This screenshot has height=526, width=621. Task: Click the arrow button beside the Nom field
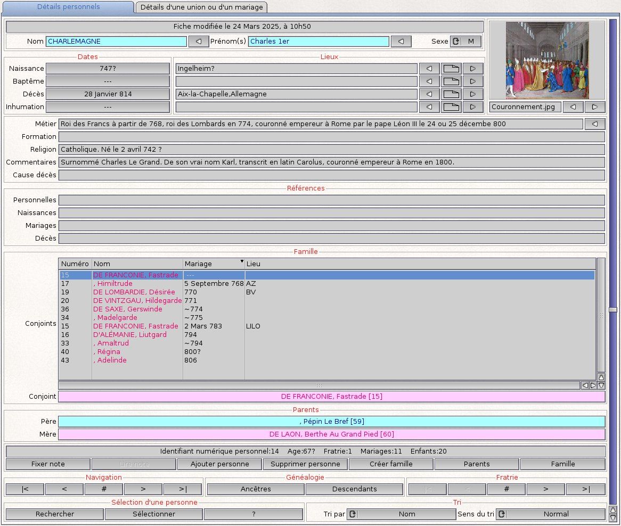coord(199,42)
